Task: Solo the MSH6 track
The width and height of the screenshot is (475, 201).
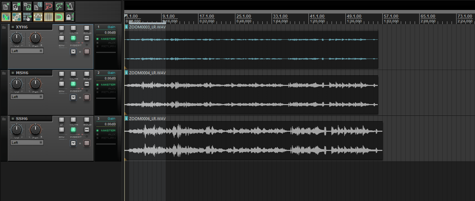Action: (x=87, y=74)
